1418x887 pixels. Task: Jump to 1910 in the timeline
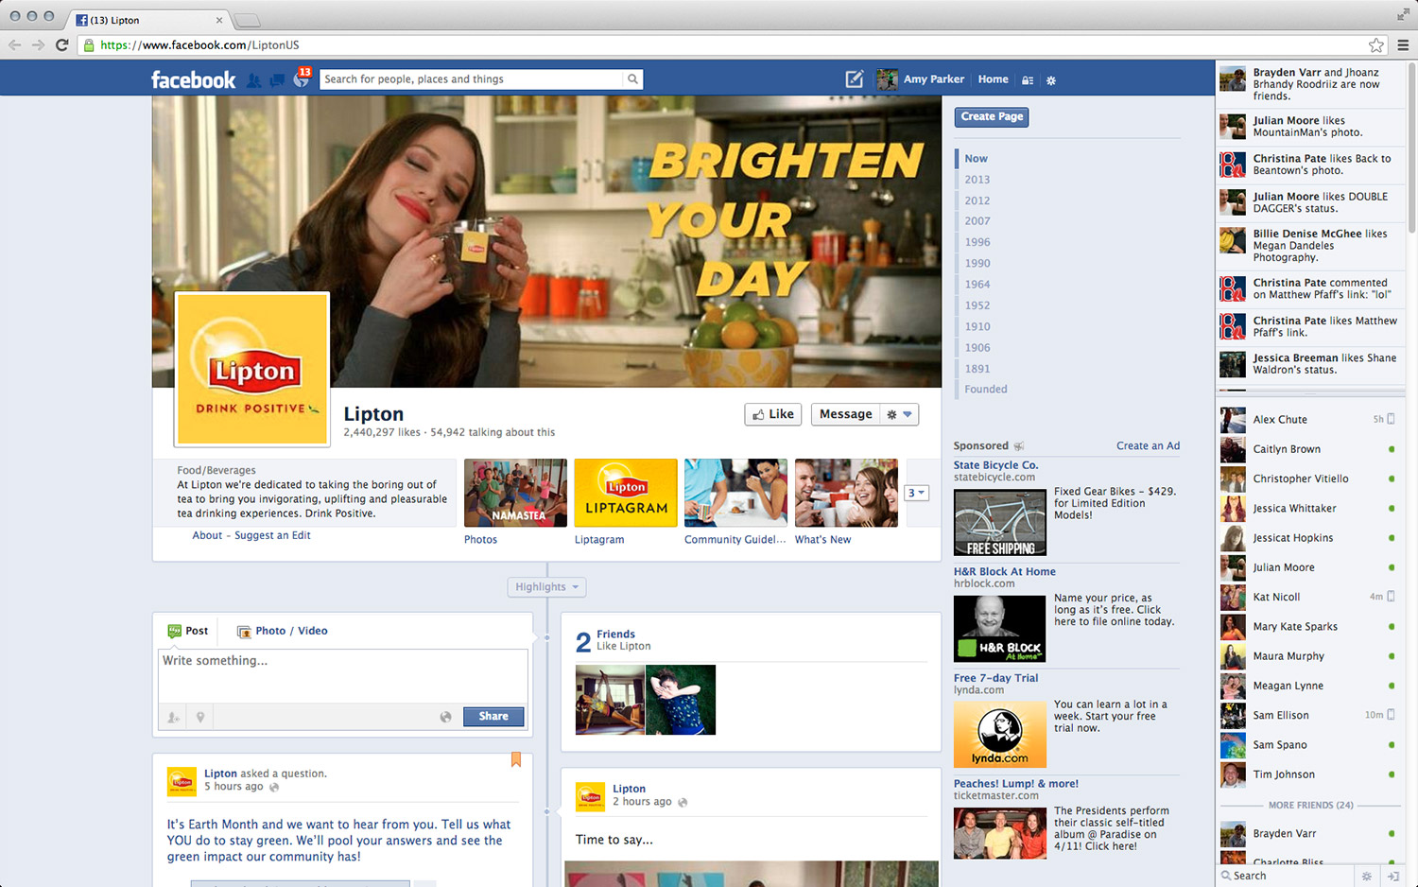[x=977, y=326]
